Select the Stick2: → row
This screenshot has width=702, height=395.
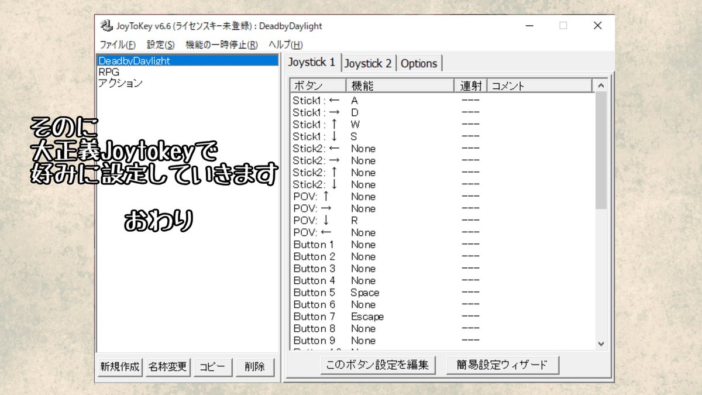click(442, 160)
